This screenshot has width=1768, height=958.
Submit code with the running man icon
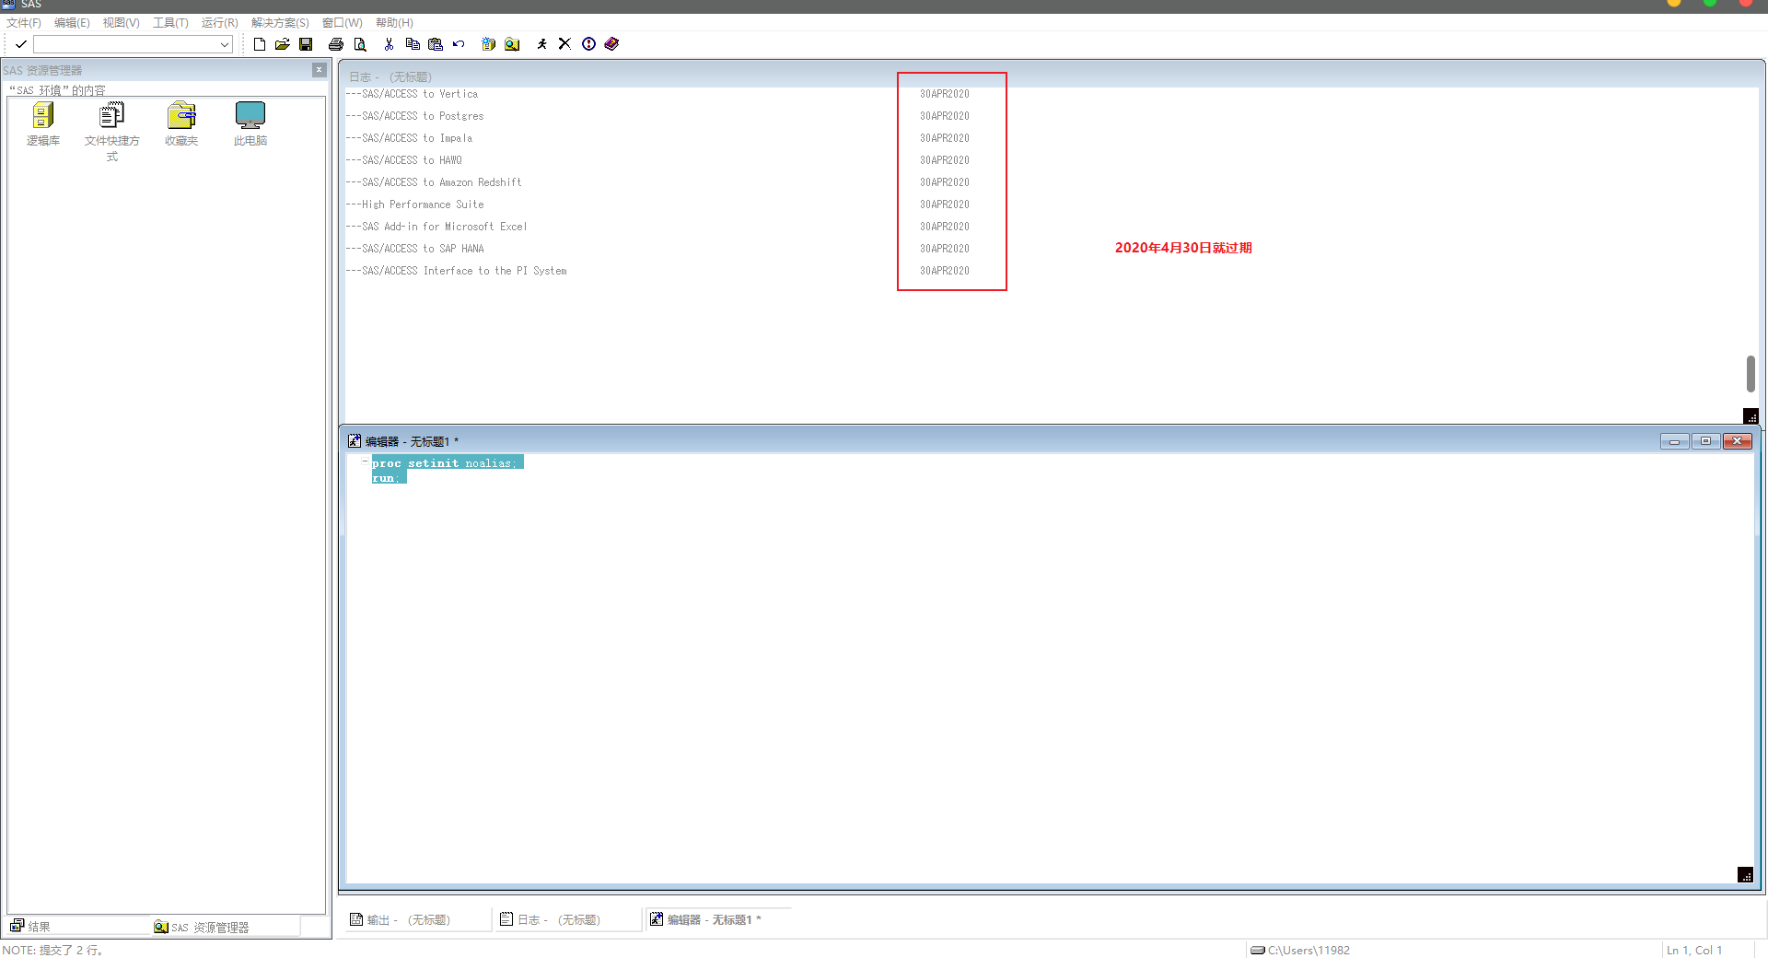tap(541, 44)
